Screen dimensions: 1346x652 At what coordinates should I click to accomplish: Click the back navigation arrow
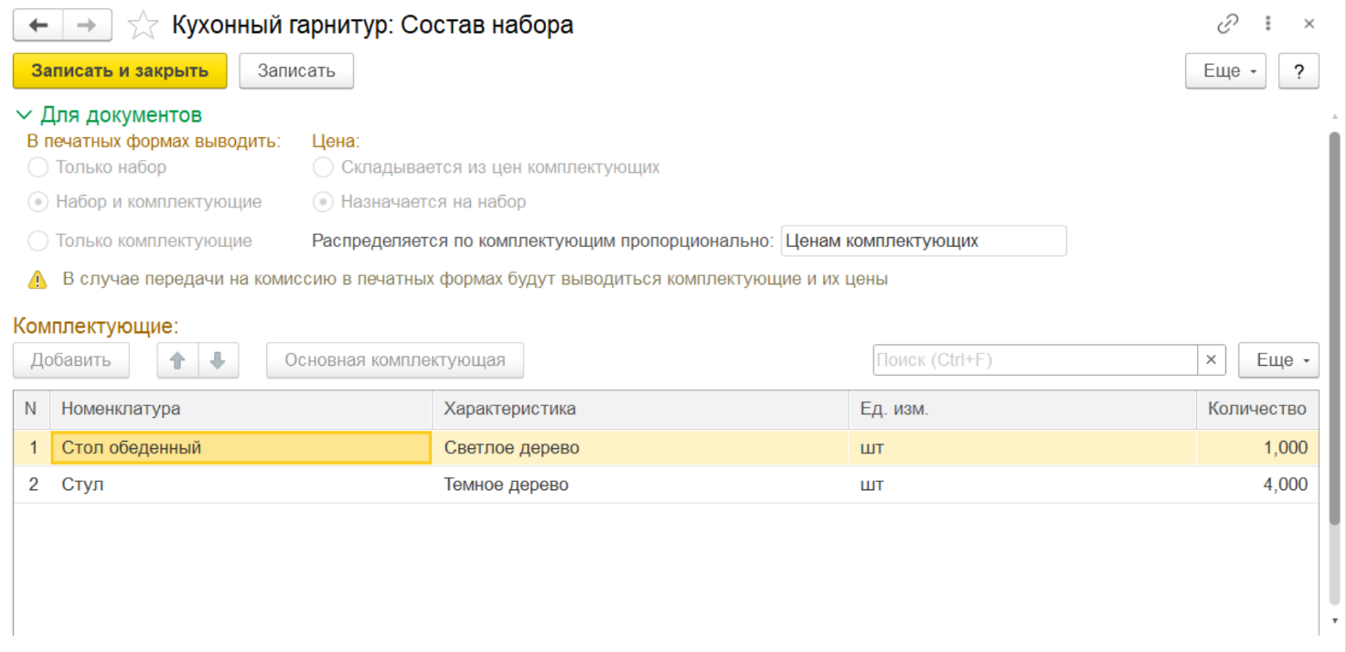pos(37,26)
